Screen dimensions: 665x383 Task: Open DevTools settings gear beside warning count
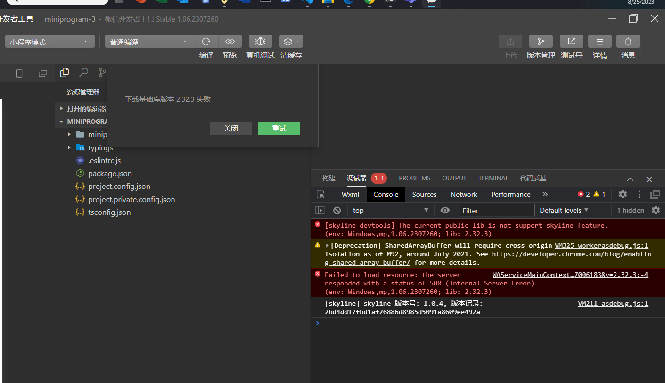(623, 194)
